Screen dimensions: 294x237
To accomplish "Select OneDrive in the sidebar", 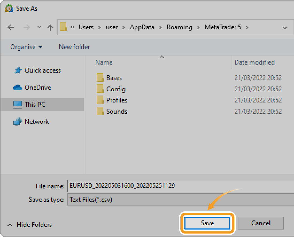I will [x=38, y=88].
